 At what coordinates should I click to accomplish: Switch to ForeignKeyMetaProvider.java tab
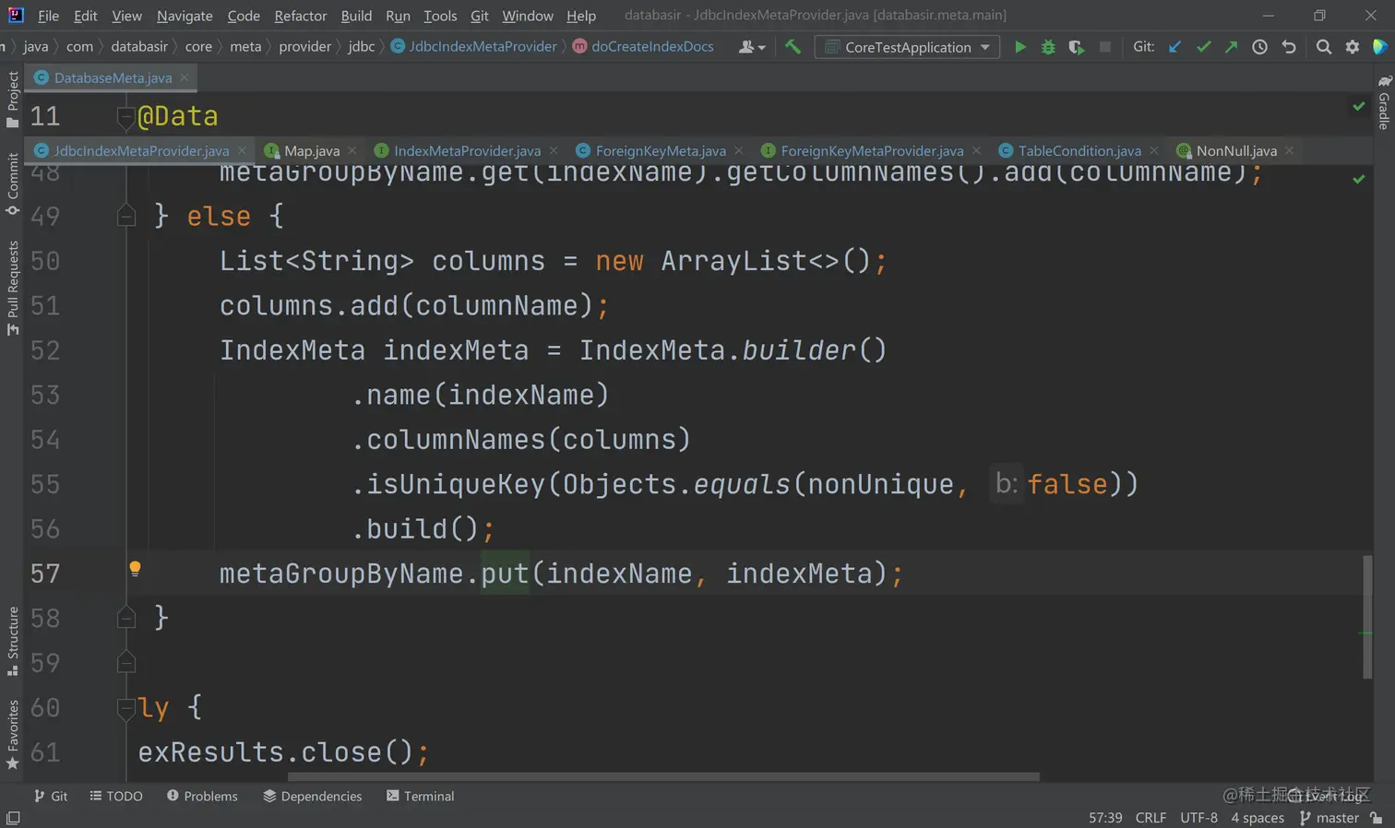[872, 150]
